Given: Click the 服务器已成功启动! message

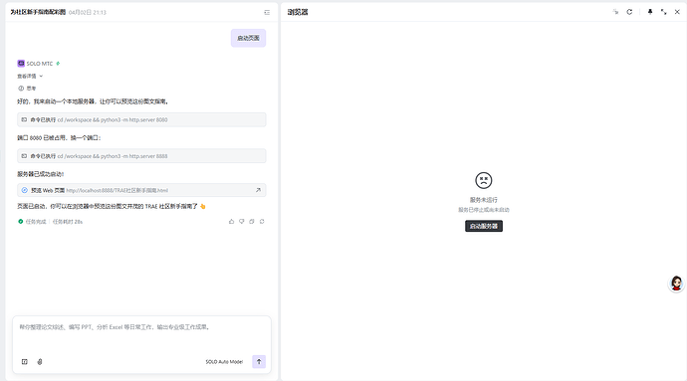Looking at the screenshot, I should point(40,174).
